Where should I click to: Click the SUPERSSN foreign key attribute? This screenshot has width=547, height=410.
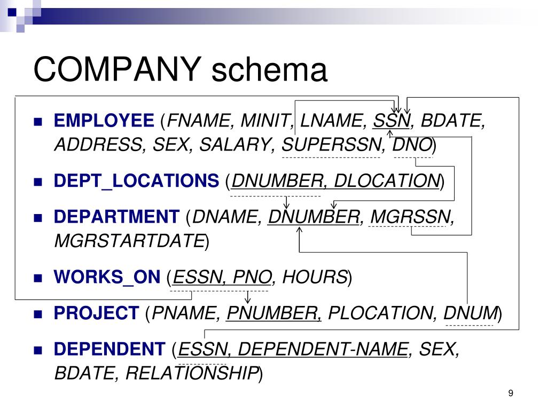tap(331, 144)
